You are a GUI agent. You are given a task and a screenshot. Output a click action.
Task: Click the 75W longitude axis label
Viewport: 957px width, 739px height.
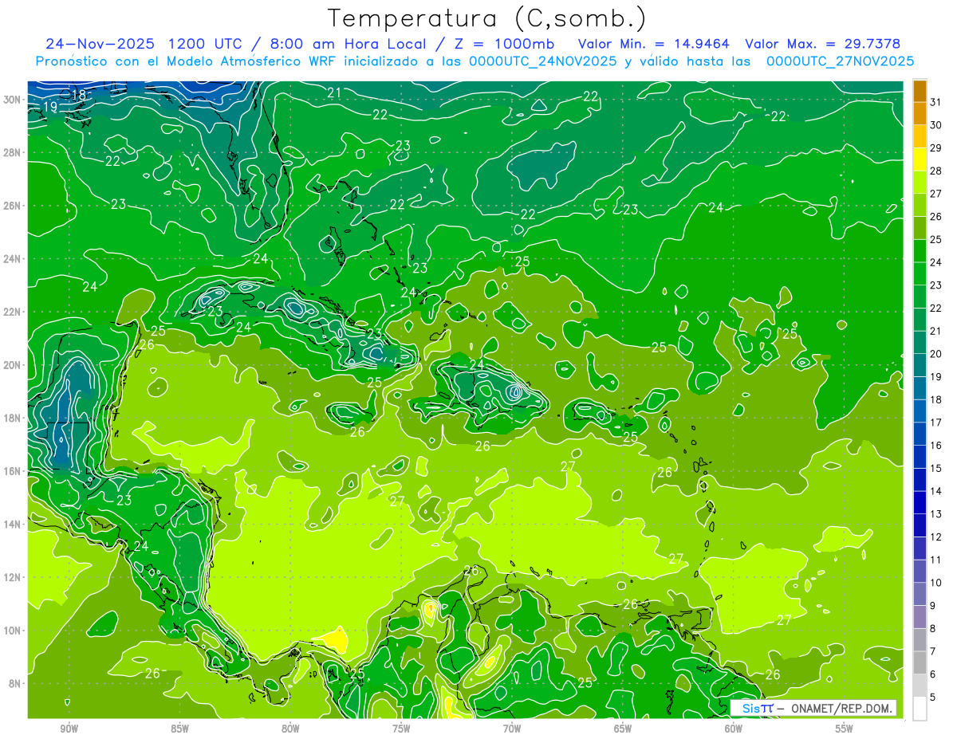(x=401, y=729)
